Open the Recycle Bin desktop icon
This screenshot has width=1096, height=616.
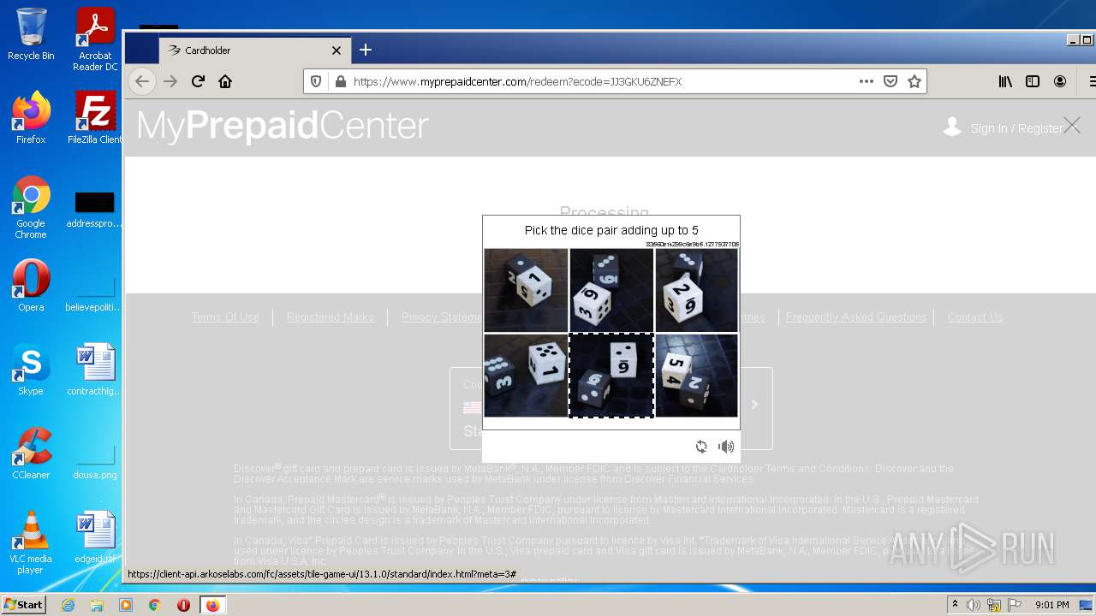(31, 34)
